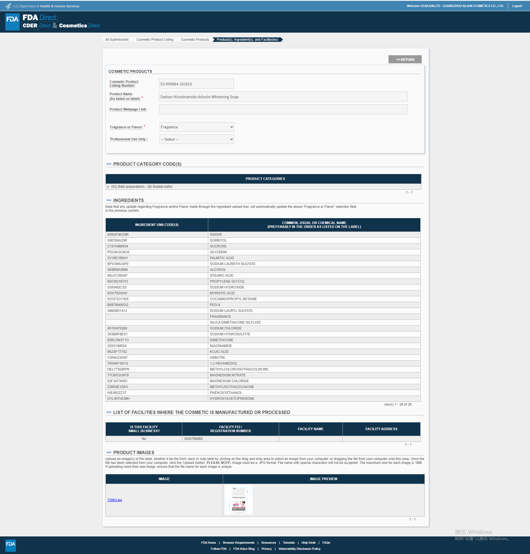Viewport: 530px width, 554px height.
Task: Open the Fragrance or Flavor dropdown
Action: click(x=197, y=127)
